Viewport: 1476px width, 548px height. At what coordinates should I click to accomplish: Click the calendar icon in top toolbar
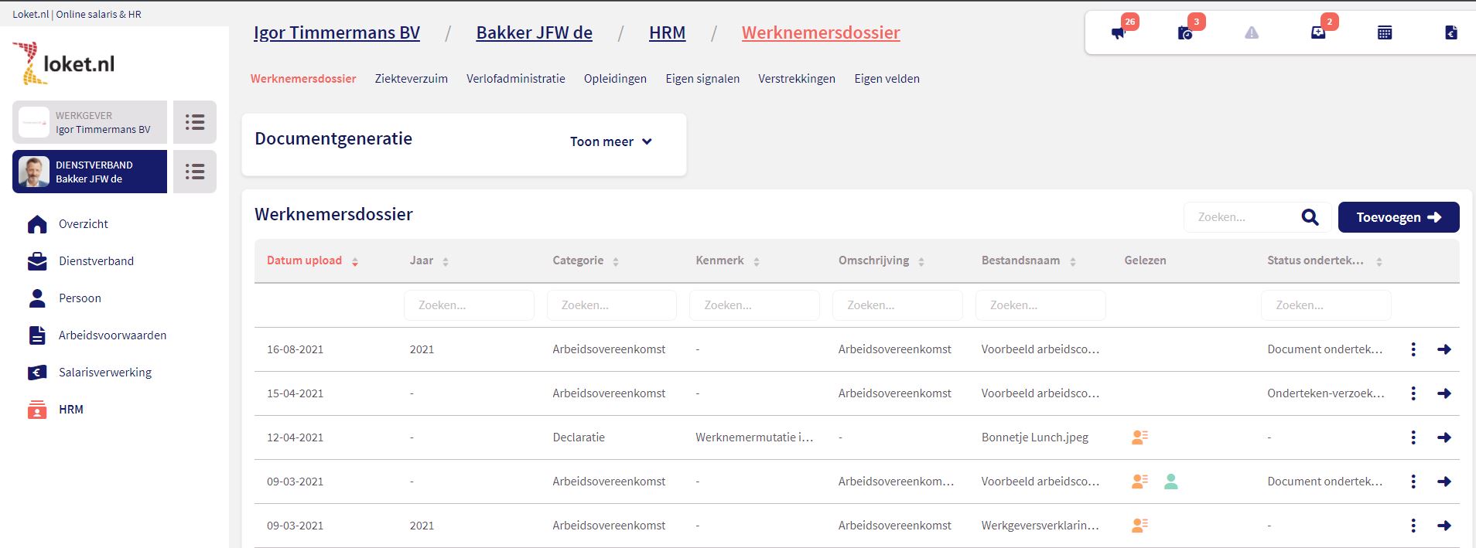[x=1385, y=32]
